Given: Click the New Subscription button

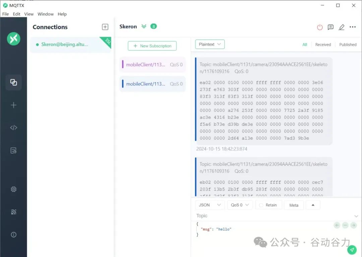Looking at the screenshot, I should pyautogui.click(x=152, y=46).
